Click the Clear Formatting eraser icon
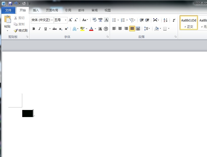The image size is (207, 157). pos(95,20)
